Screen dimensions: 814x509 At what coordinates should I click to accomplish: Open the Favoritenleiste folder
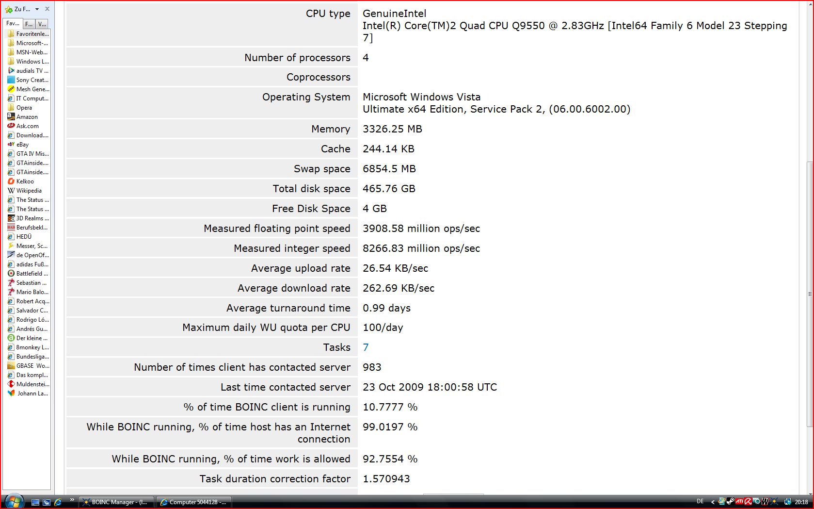click(28, 34)
